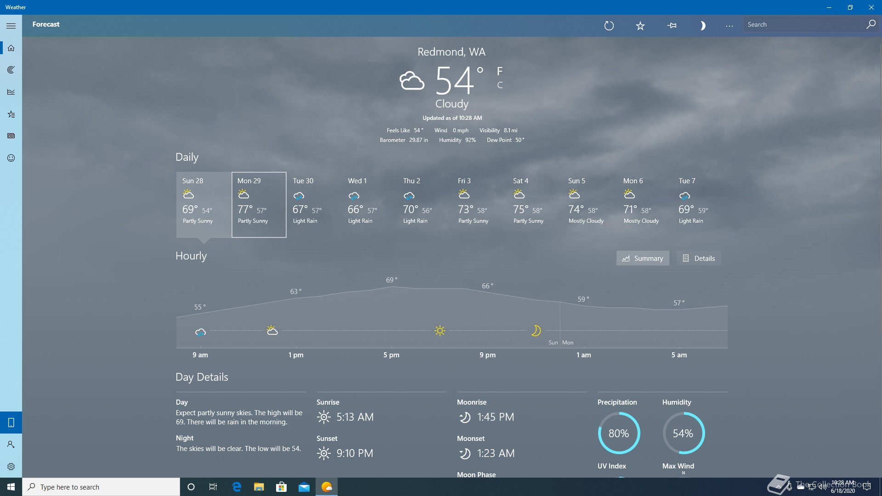Open Cortana from the taskbar
Viewport: 882px width, 496px height.
pos(191,487)
